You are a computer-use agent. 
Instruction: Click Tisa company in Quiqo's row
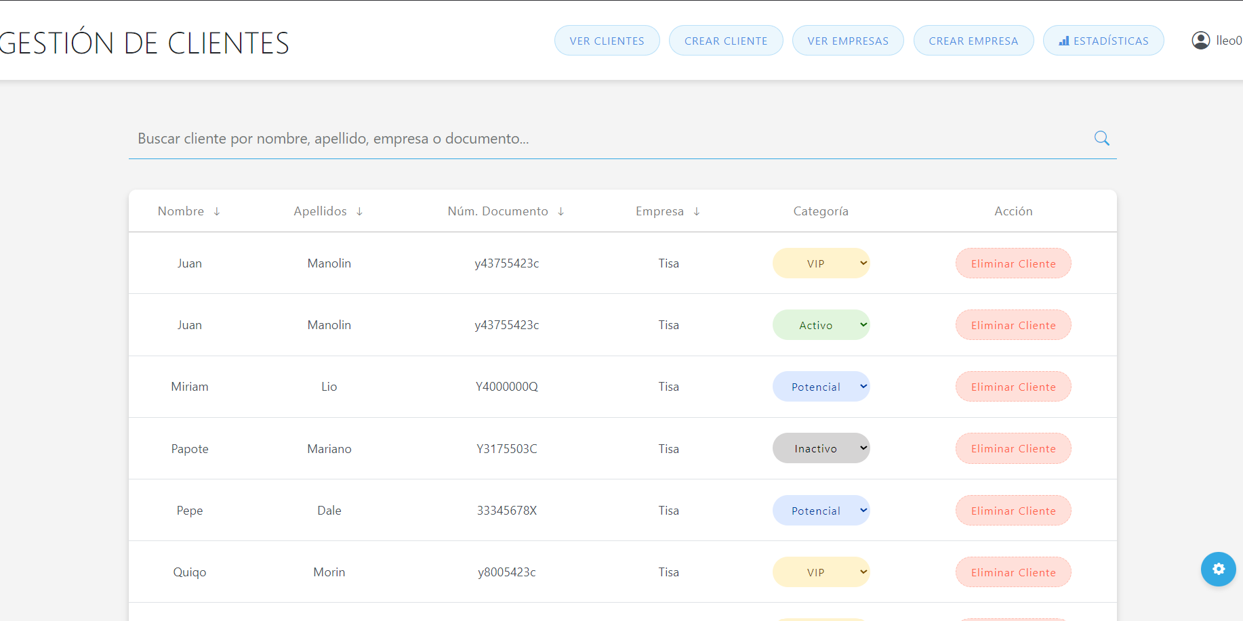669,572
